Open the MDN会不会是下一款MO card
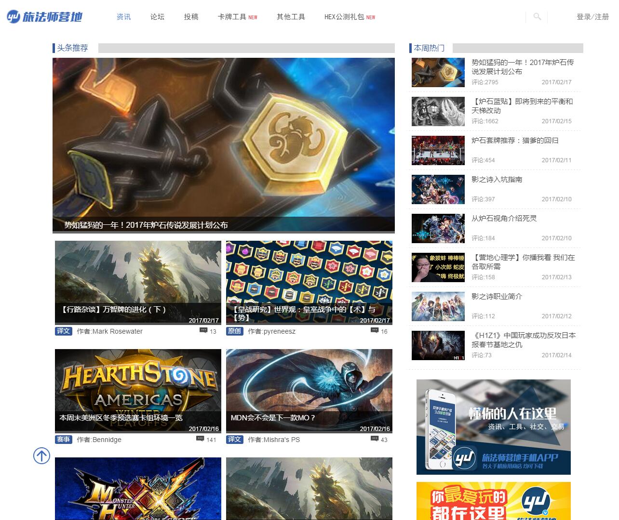Viewport: 619px width, 520px height. click(x=309, y=391)
